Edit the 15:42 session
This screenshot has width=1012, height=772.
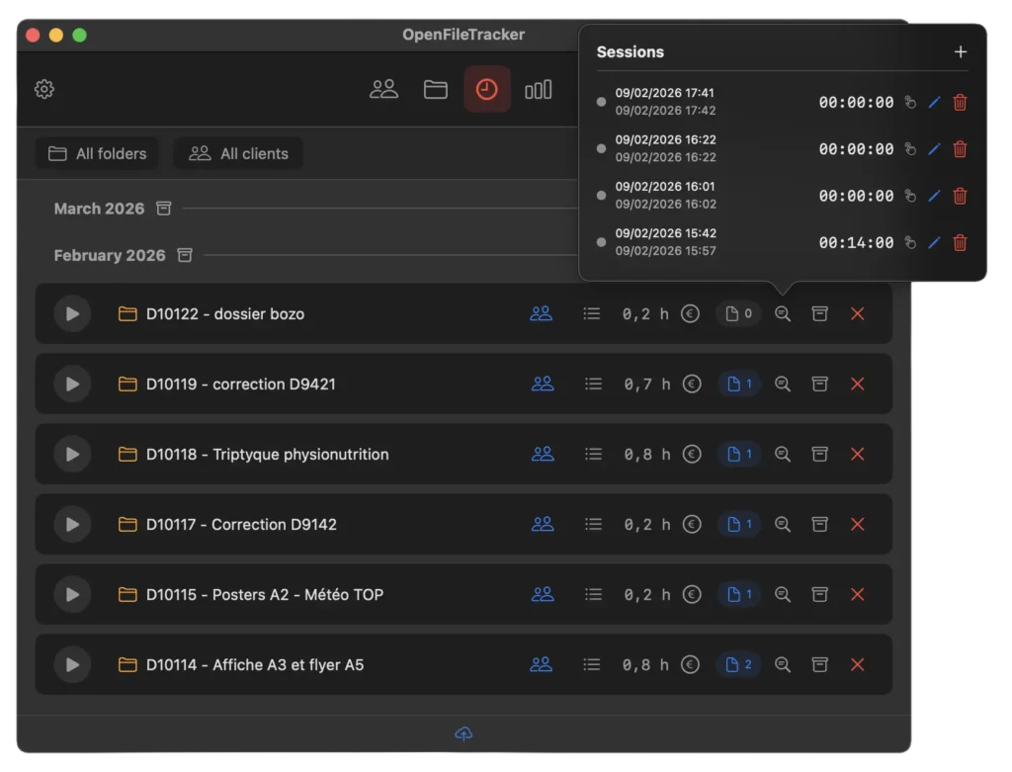click(934, 243)
